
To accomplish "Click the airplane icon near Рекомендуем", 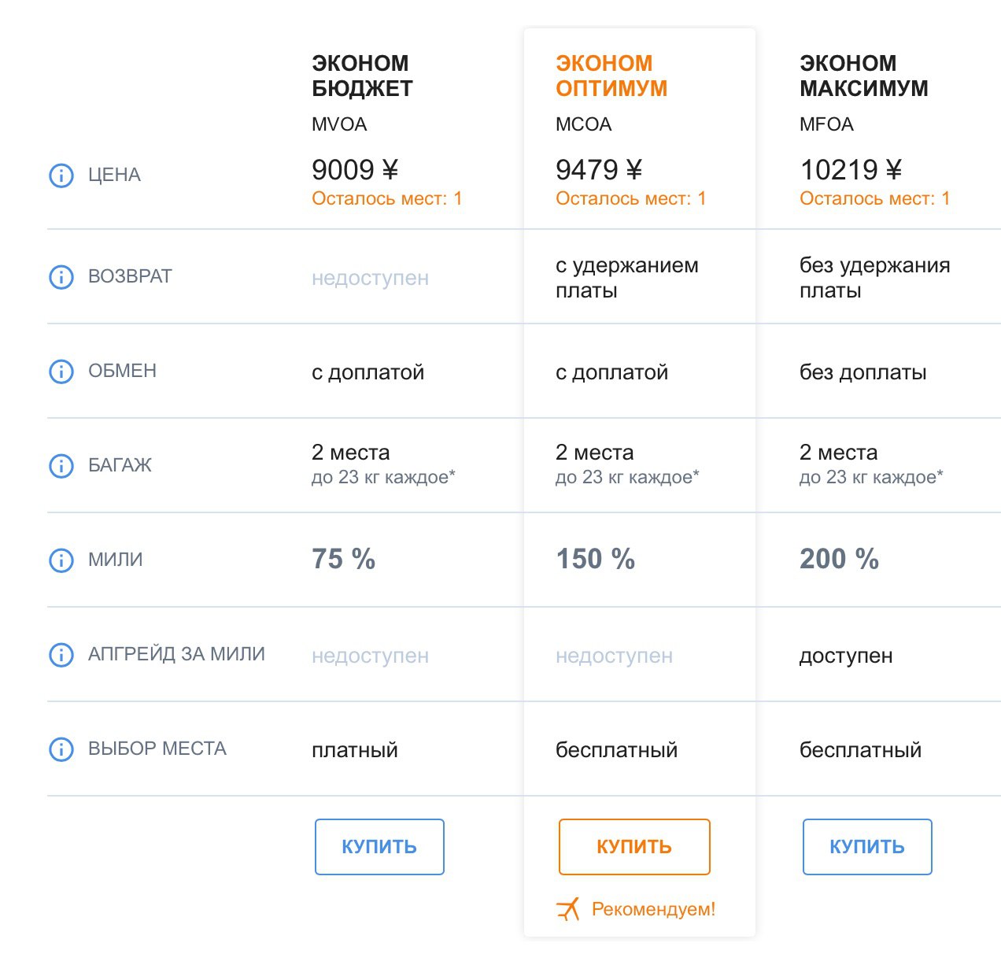I will [x=568, y=909].
